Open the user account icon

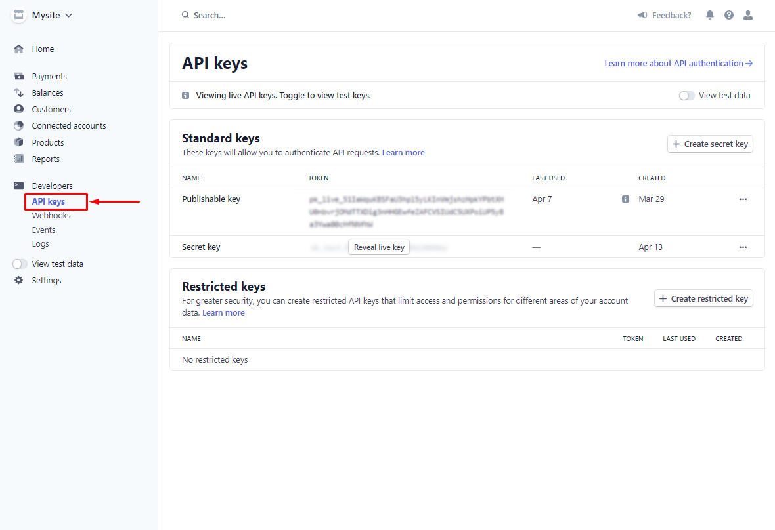pos(747,14)
